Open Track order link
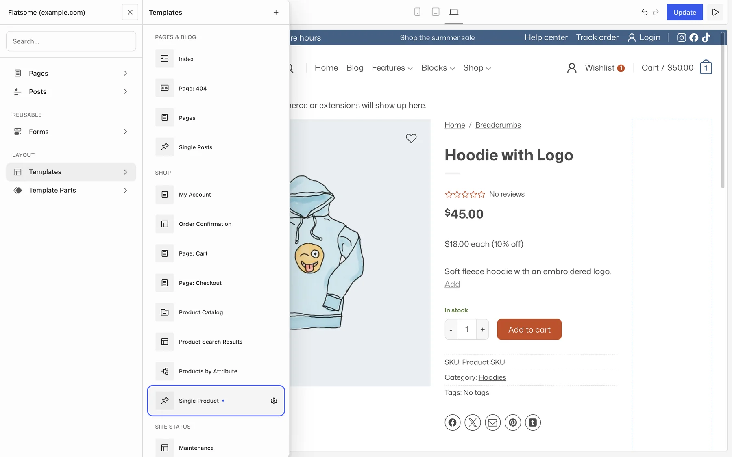The width and height of the screenshot is (732, 457). tap(597, 37)
